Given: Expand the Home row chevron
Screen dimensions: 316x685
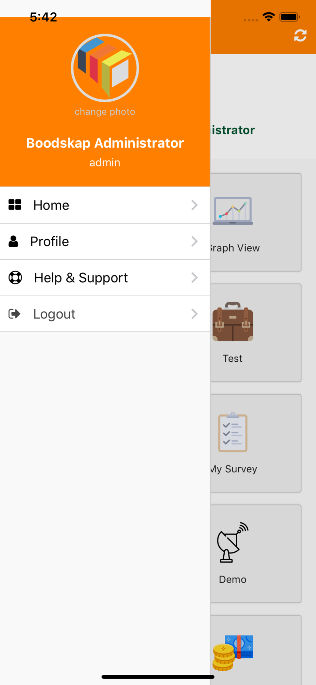Looking at the screenshot, I should pyautogui.click(x=194, y=205).
